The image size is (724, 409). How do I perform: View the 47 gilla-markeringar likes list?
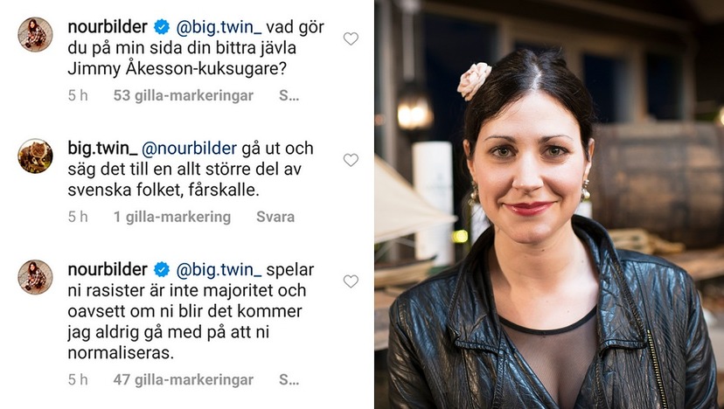point(184,380)
